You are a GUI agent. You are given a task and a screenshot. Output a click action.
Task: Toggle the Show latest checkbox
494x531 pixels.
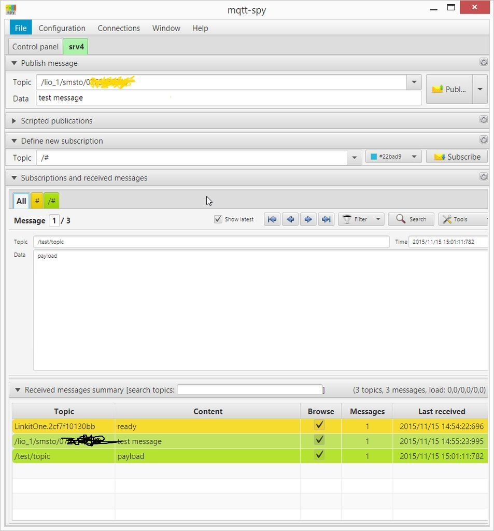[218, 219]
